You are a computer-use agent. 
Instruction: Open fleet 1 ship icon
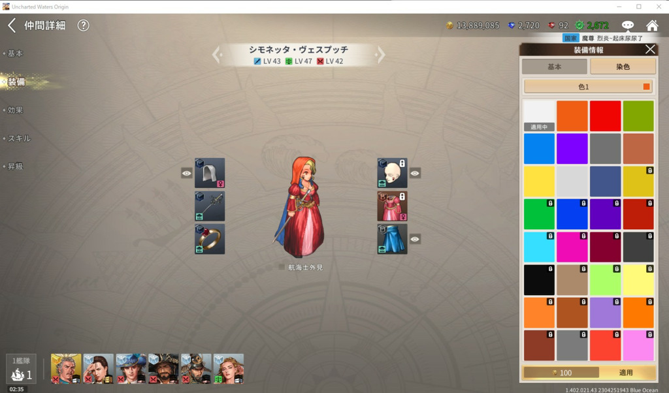pos(21,369)
